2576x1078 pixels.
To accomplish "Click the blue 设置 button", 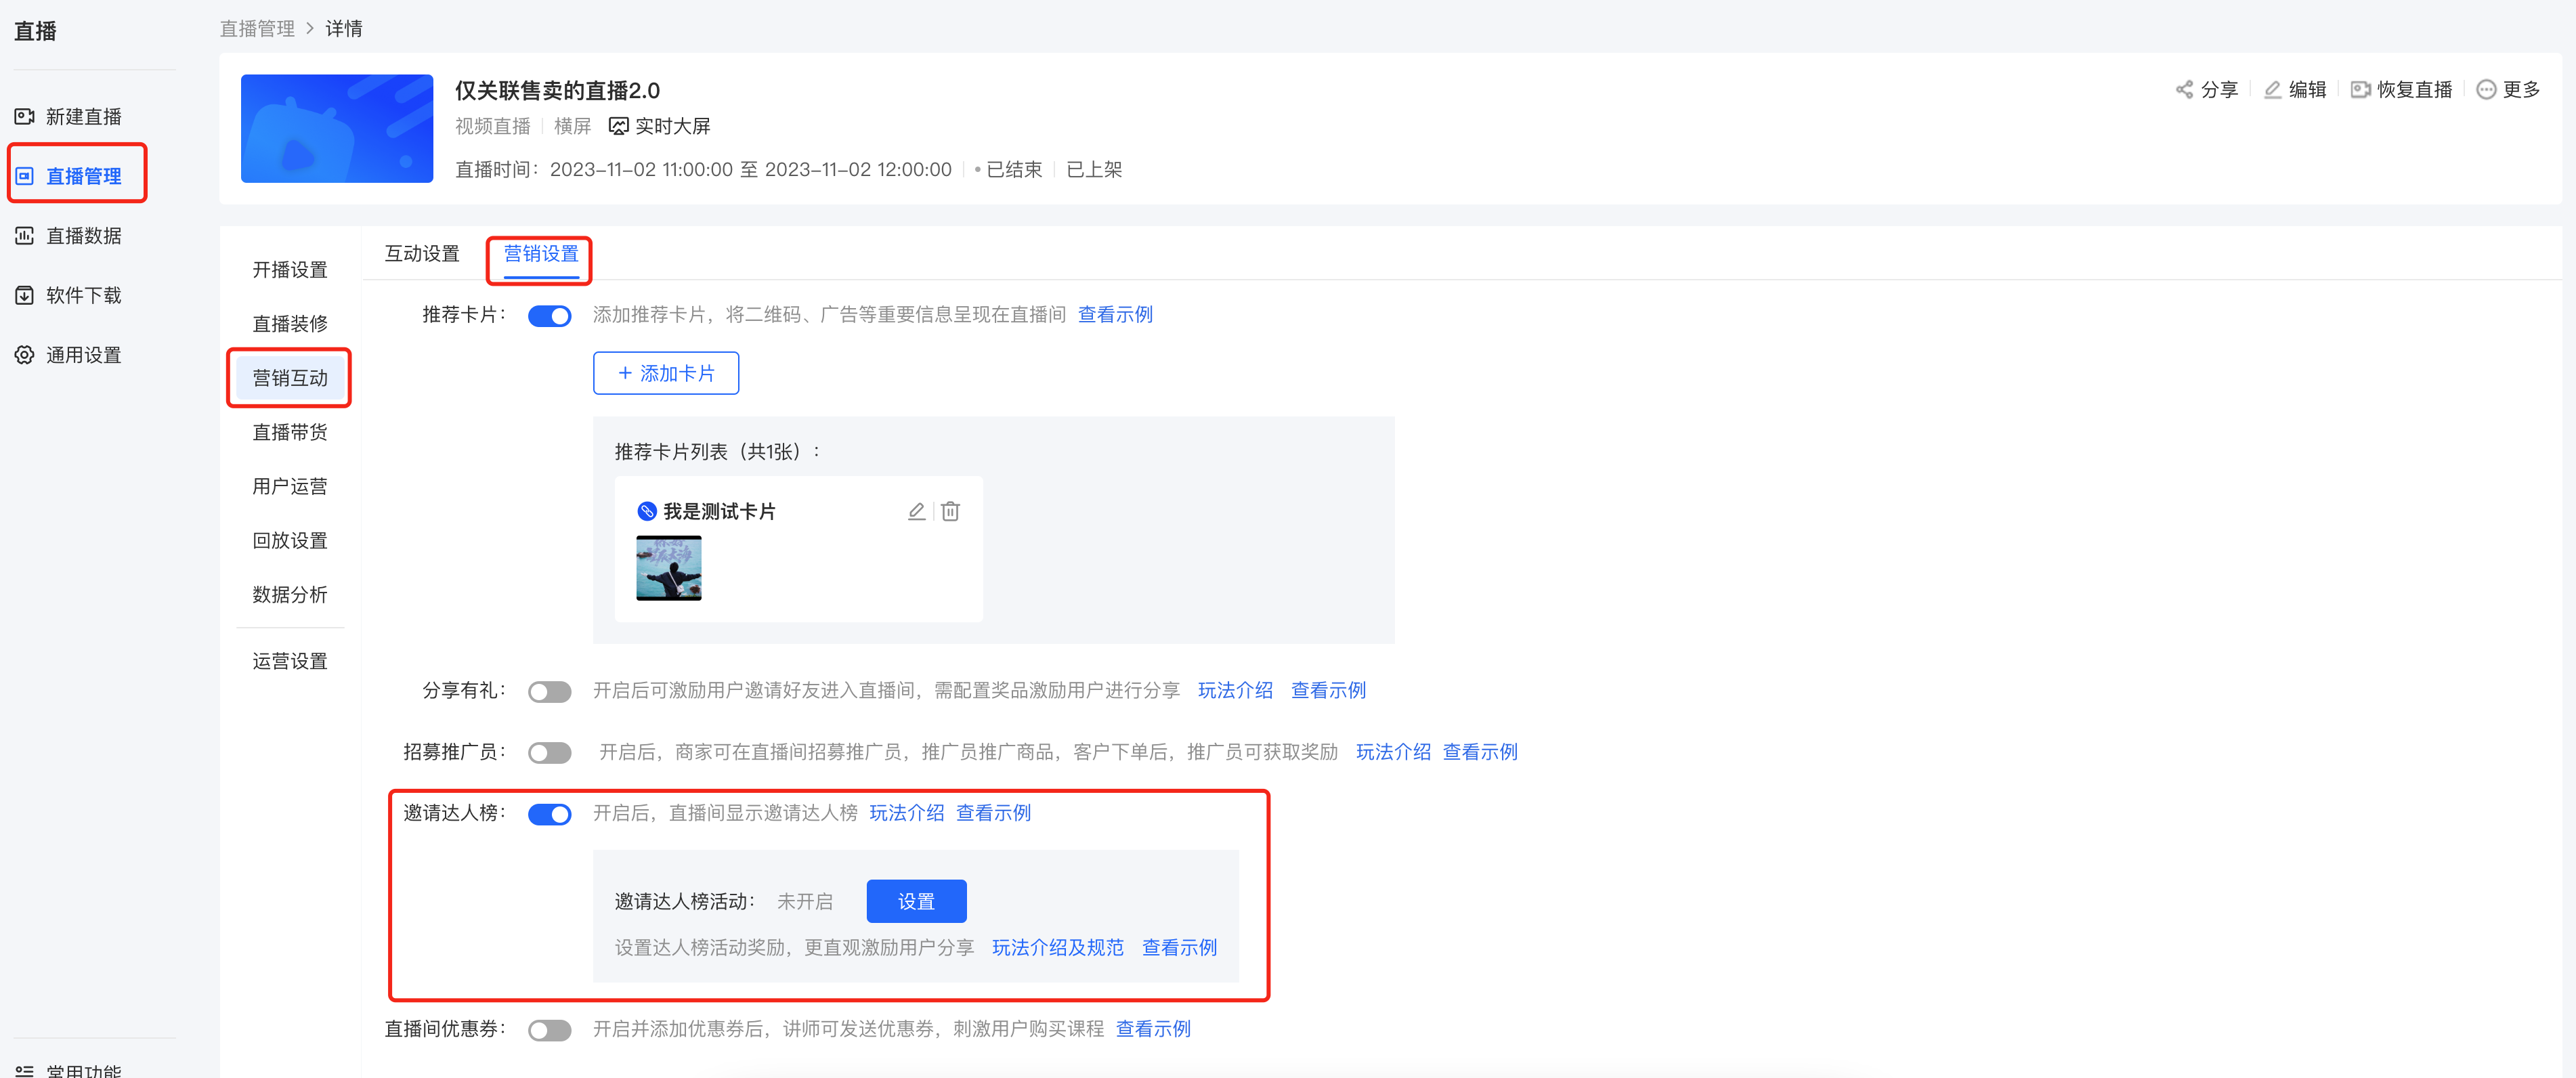I will point(916,901).
